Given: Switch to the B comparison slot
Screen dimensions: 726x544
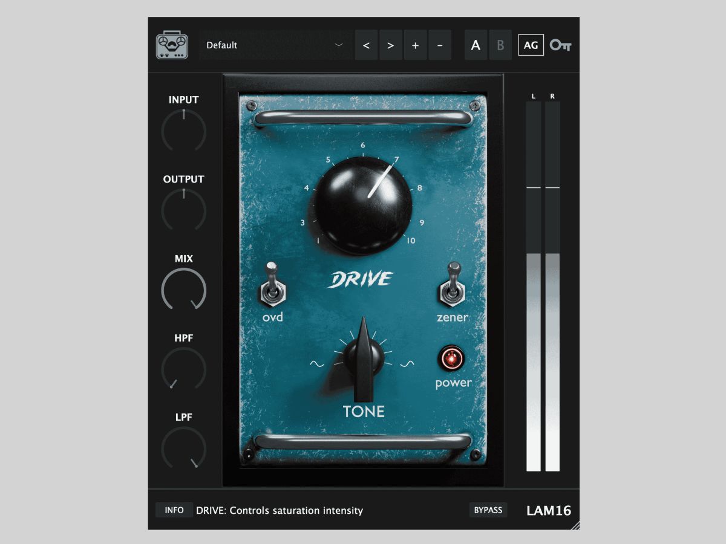Looking at the screenshot, I should (500, 44).
